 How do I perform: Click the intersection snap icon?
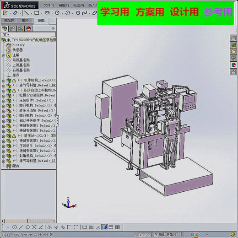point(34,227)
